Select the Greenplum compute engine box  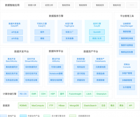pos(101,94)
